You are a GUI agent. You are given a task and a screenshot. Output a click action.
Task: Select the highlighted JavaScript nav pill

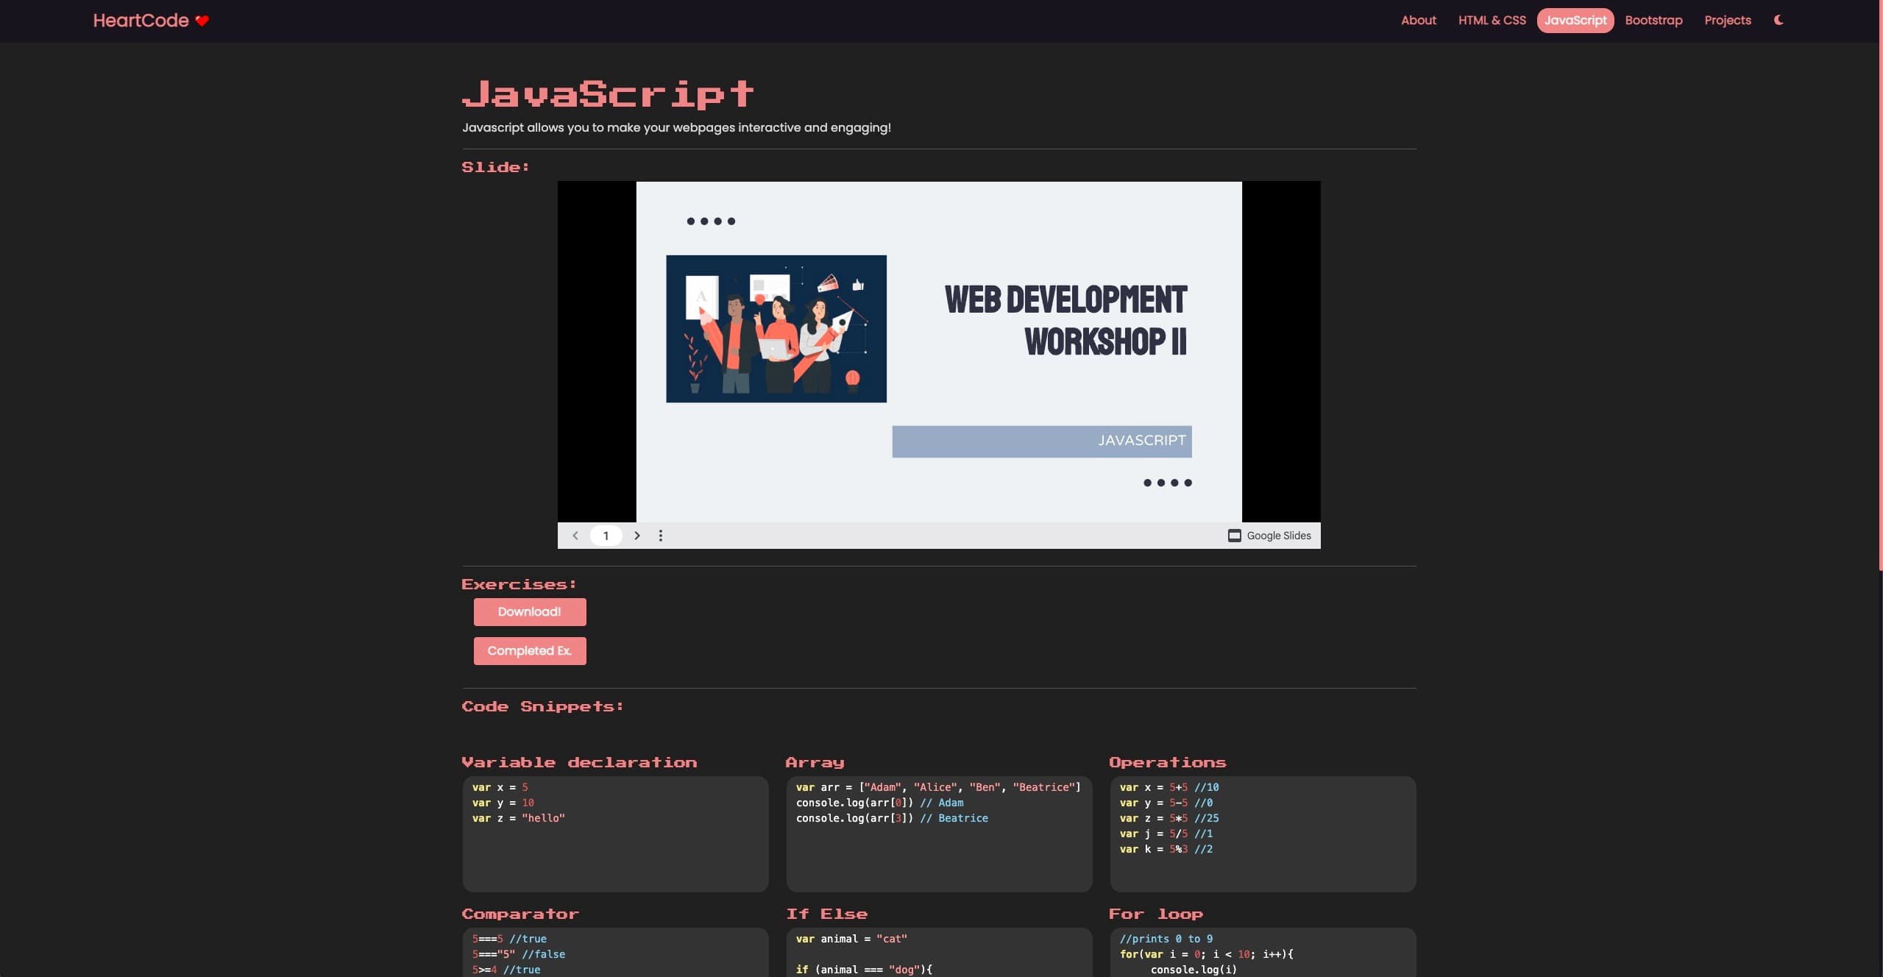pos(1574,20)
